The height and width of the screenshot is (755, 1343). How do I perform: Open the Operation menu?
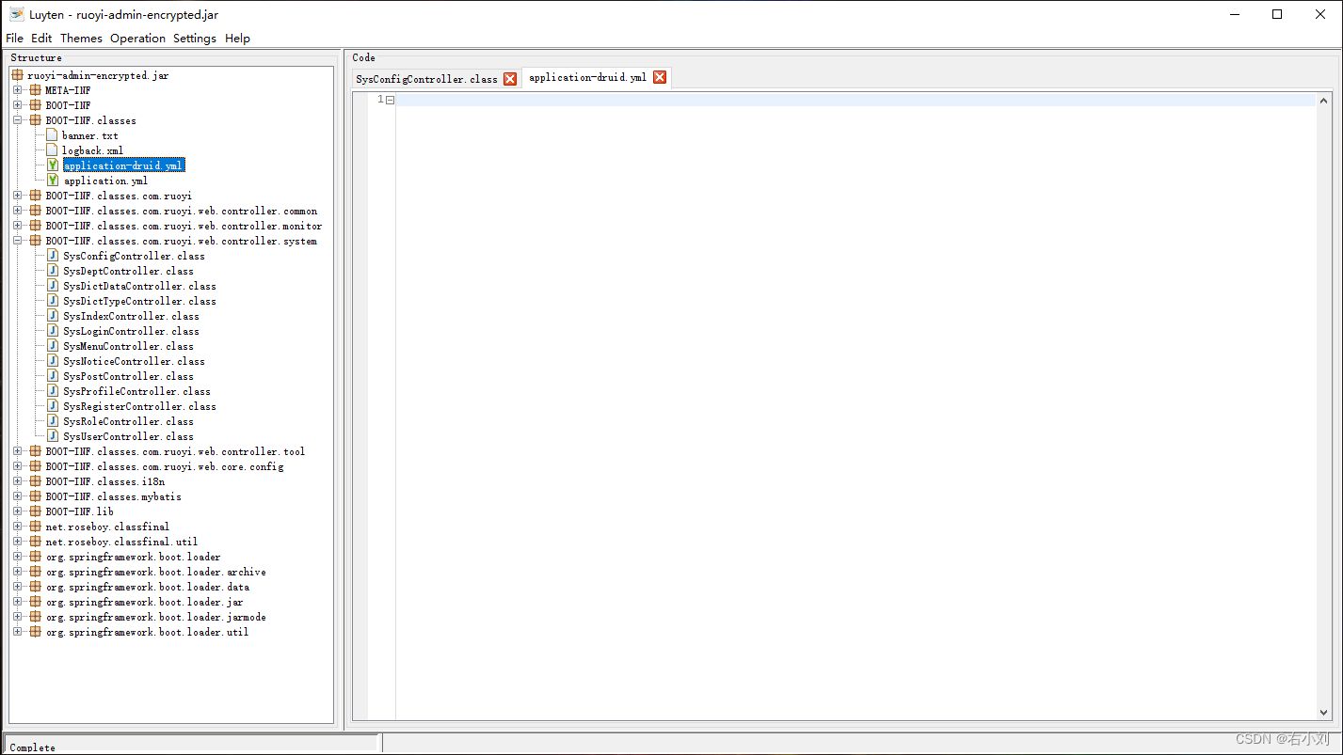(x=137, y=39)
